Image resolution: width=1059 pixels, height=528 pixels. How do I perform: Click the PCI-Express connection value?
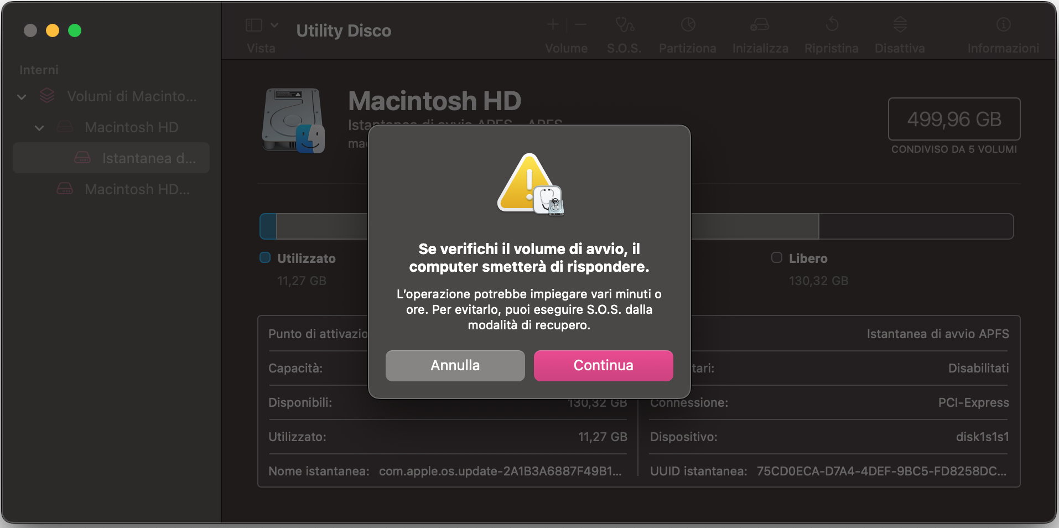click(973, 402)
